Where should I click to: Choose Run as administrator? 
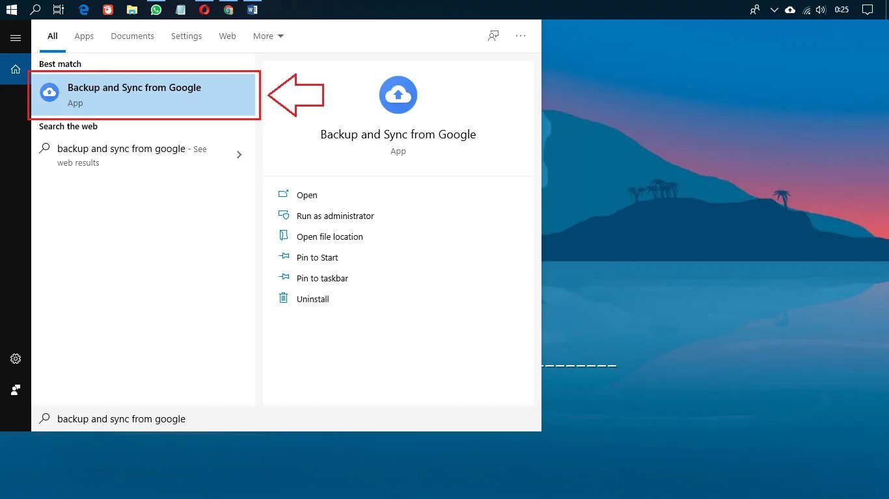point(335,216)
